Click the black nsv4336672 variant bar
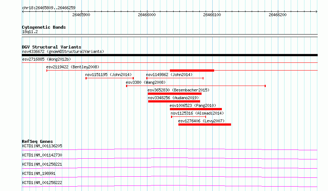Image resolution: width=328 pixels, height=191 pixels. tap(170, 55)
